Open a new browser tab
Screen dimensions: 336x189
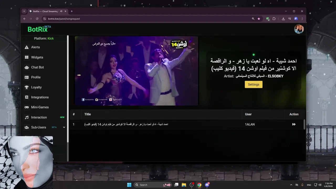coord(72,11)
